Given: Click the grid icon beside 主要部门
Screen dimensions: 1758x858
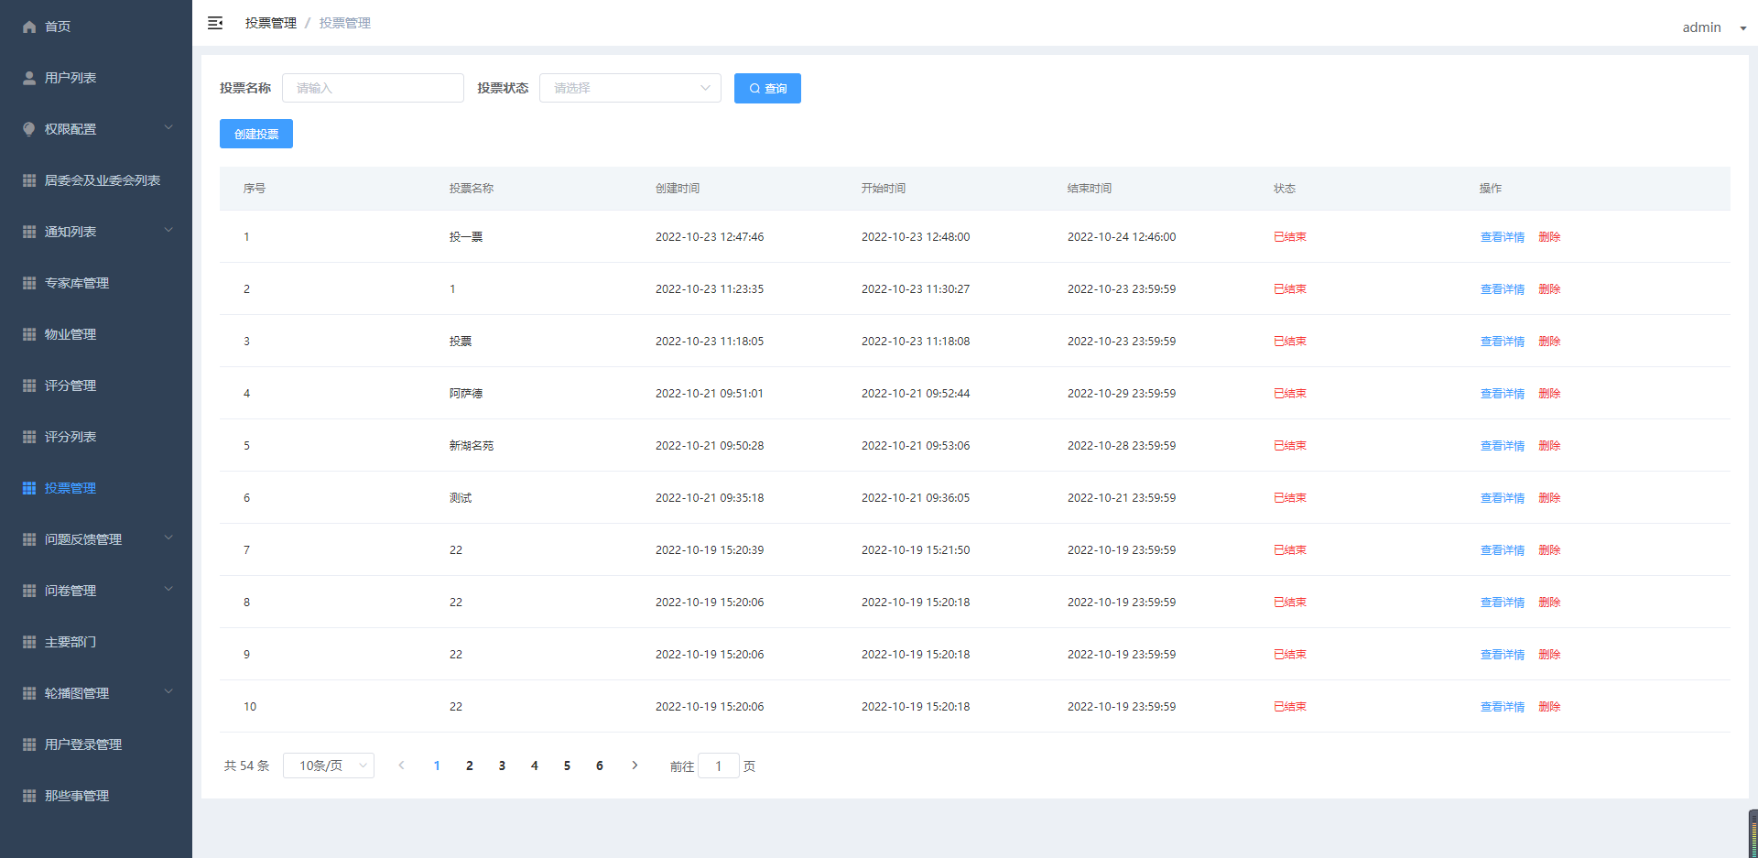Looking at the screenshot, I should (29, 642).
